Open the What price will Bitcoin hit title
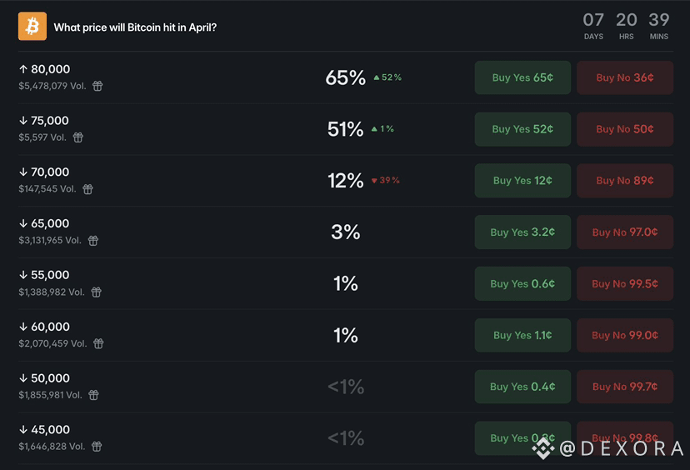 (135, 27)
